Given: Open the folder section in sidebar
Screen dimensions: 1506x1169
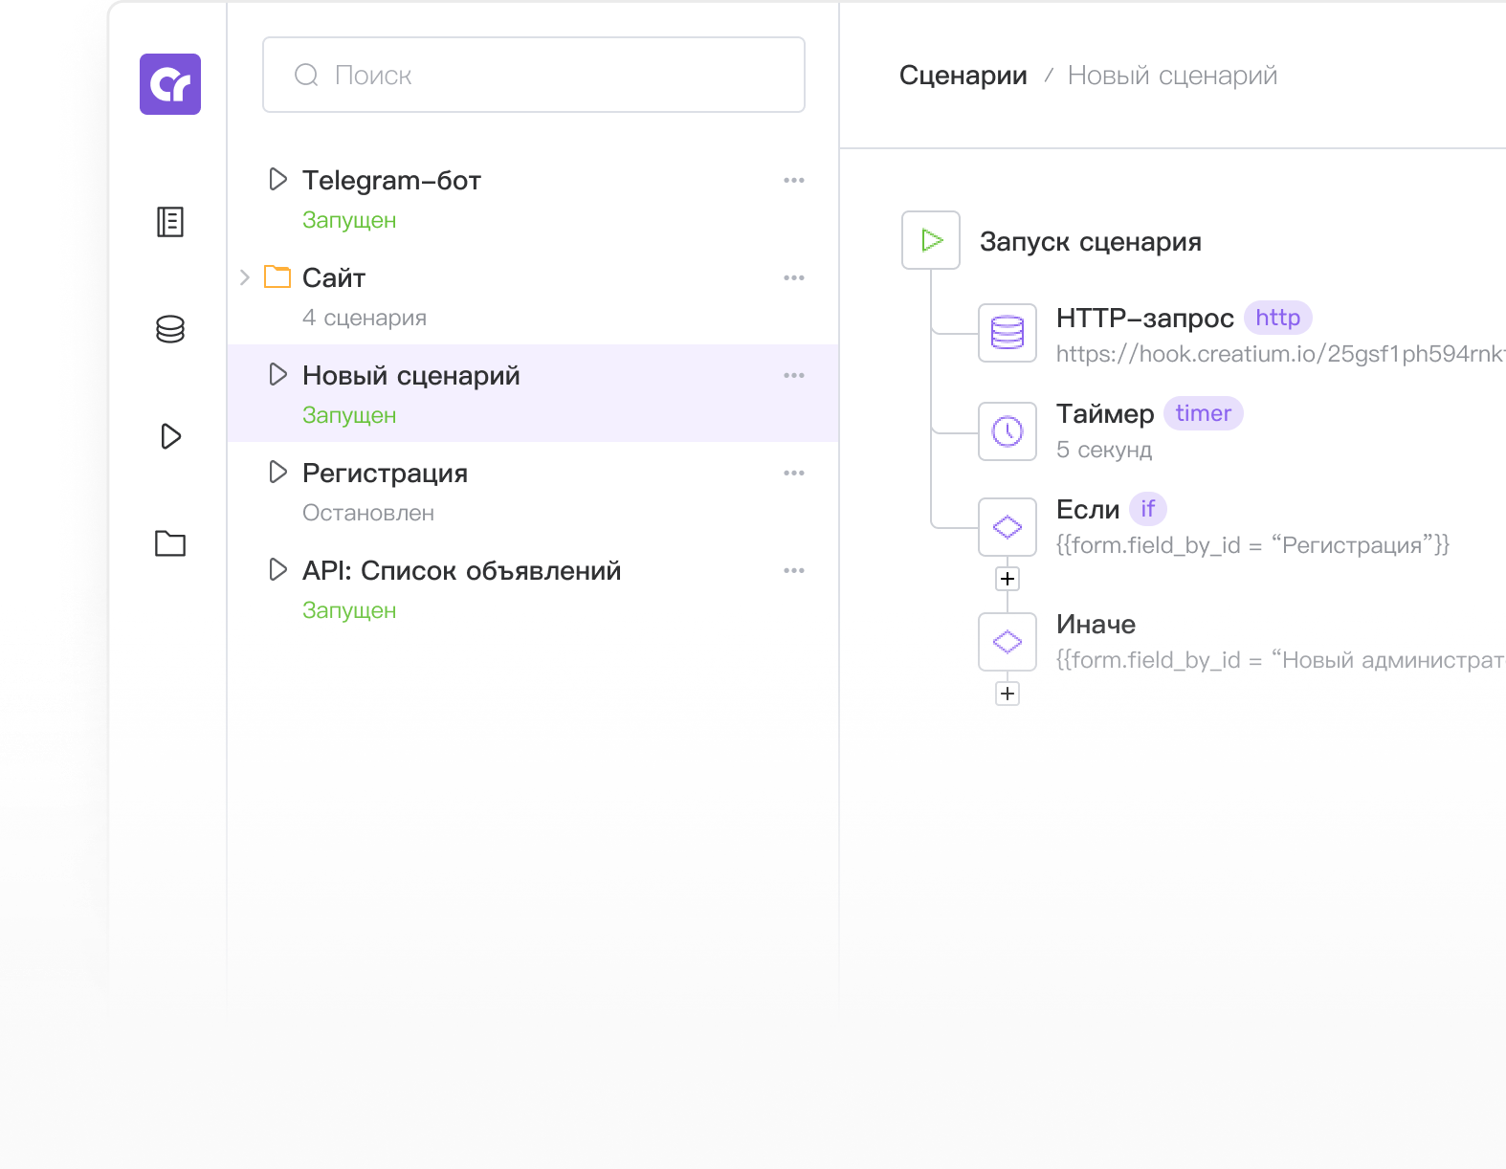Looking at the screenshot, I should 170,543.
